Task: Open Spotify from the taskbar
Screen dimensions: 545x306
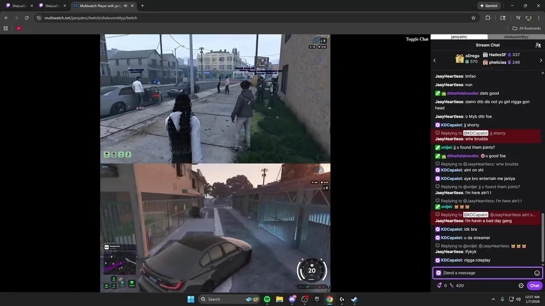Action: [x=267, y=299]
